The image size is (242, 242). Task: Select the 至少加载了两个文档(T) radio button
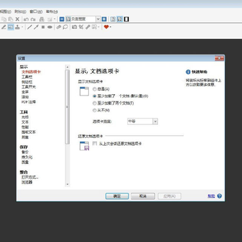pyautogui.click(x=95, y=104)
